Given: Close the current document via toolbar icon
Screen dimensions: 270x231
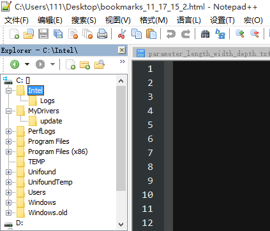Looking at the screenshot, I should pos(73,34).
